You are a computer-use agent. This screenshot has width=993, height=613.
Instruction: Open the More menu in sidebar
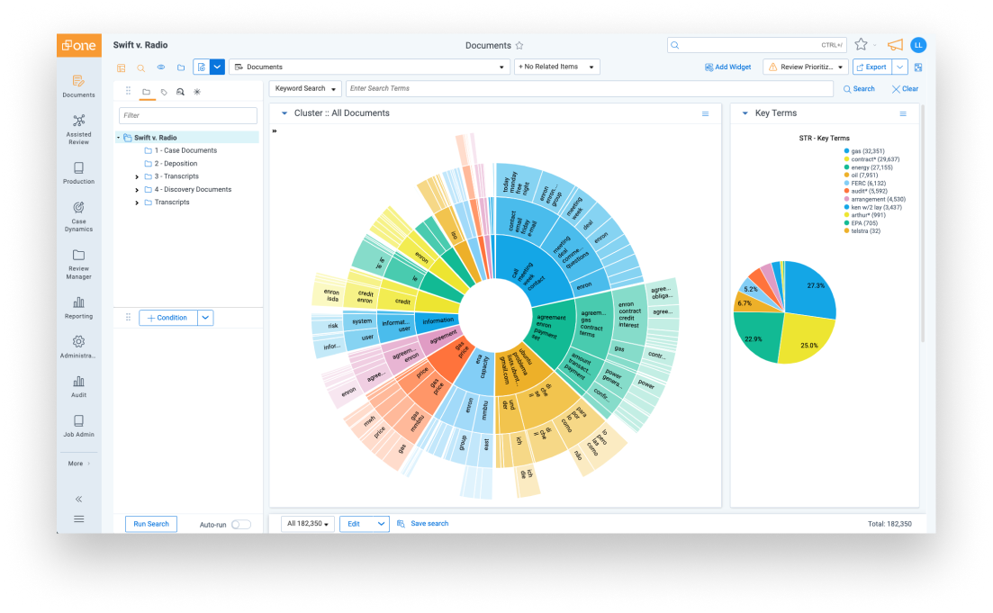(78, 464)
